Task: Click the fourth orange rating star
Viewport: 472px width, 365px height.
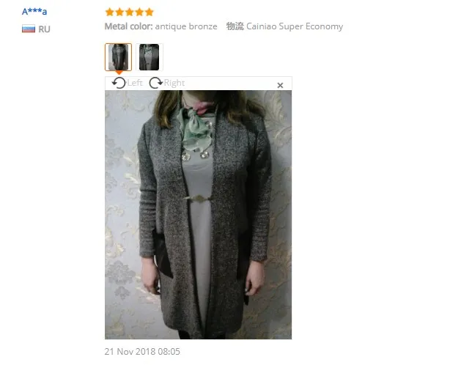Action: click(x=139, y=12)
